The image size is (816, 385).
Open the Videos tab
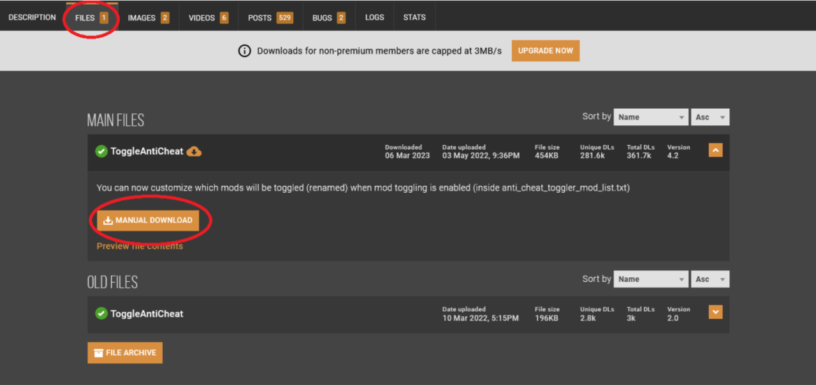(x=208, y=18)
